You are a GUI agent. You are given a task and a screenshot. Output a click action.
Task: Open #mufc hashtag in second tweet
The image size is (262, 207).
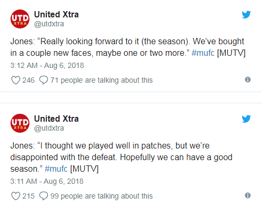(x=56, y=169)
